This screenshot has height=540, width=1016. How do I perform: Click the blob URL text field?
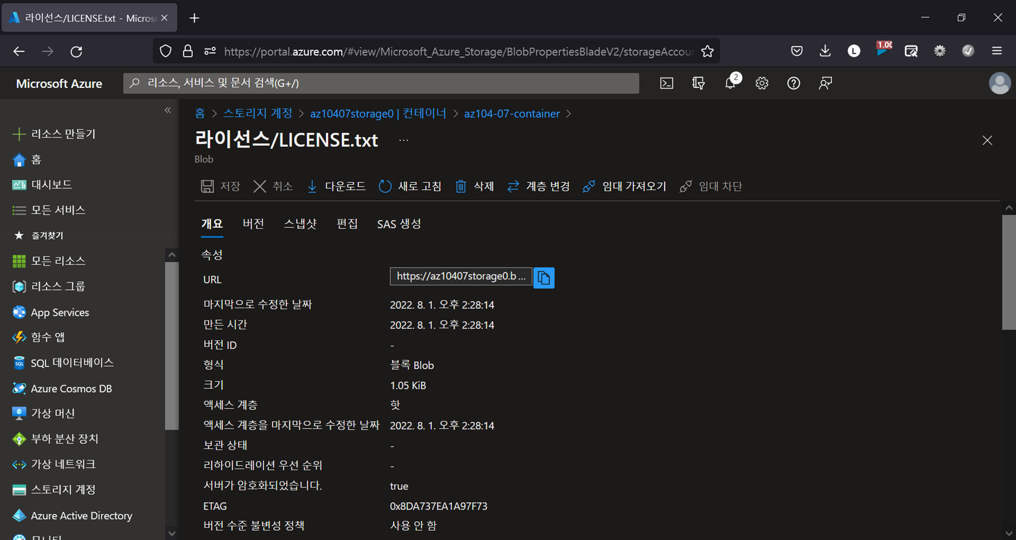pos(461,276)
